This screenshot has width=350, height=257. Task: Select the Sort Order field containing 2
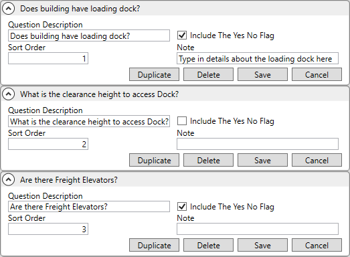click(x=48, y=144)
